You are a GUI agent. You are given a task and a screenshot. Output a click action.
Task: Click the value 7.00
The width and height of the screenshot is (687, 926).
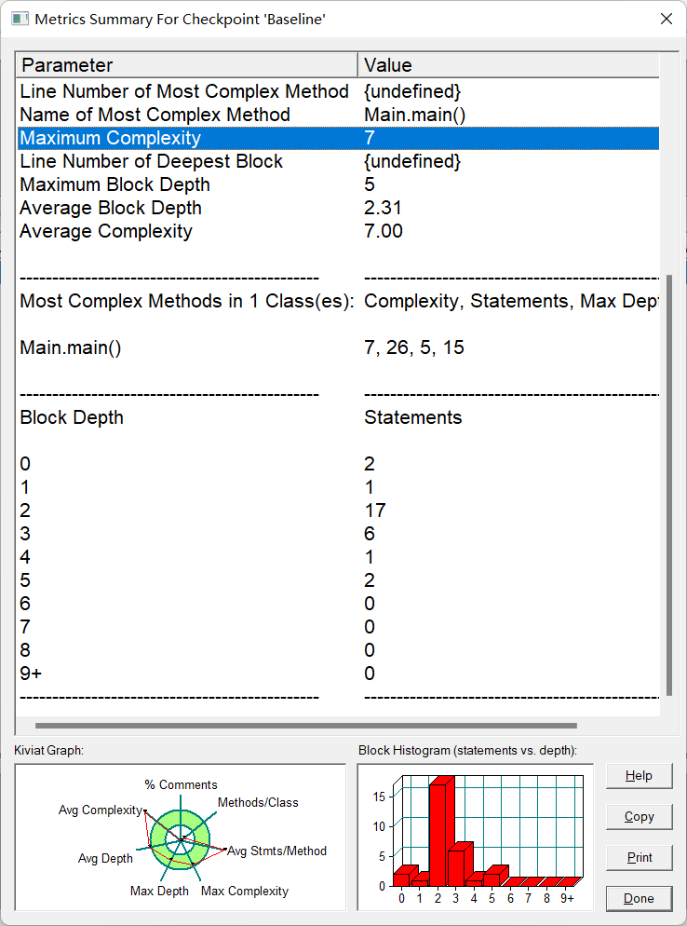coord(383,231)
